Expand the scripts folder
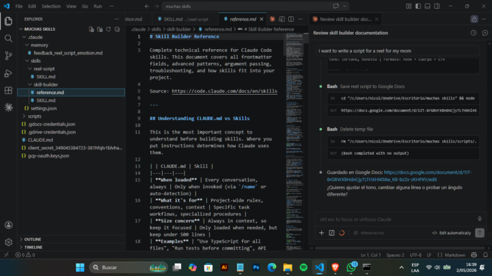This screenshot has height=276, width=492. (24, 116)
